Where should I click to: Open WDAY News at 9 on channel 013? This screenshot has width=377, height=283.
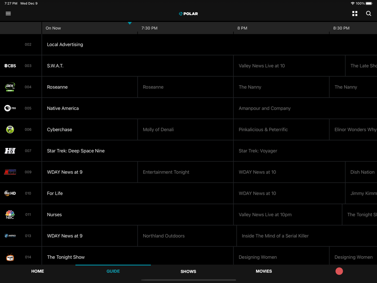(90, 235)
